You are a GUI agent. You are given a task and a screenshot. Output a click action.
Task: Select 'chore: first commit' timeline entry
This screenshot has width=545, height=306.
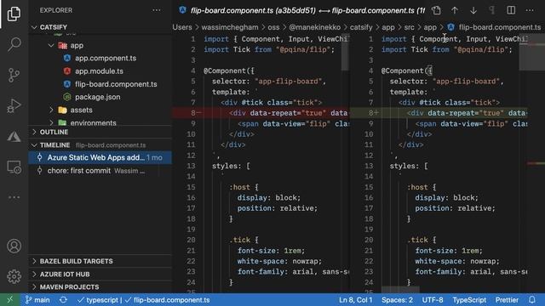[100, 171]
